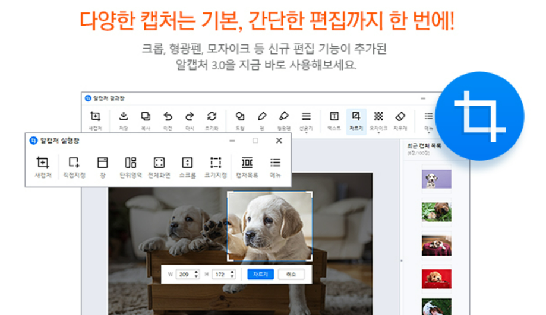
Task: Click the blue 자르기 (crop) button
Action: [260, 274]
